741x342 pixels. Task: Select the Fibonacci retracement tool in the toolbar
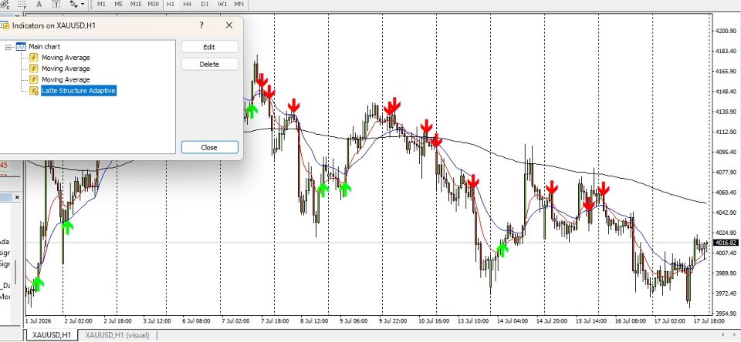pyautogui.click(x=22, y=4)
